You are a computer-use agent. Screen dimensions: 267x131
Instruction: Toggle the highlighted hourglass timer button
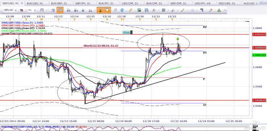tap(100, 10)
